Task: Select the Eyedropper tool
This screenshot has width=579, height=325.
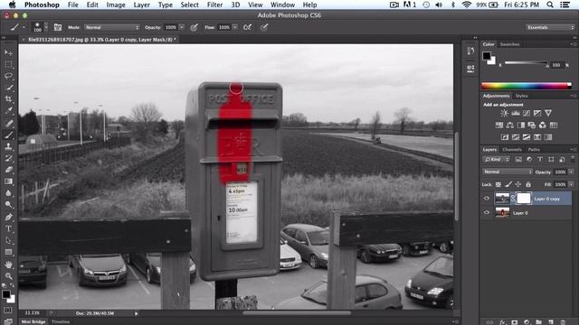Action: pyautogui.click(x=8, y=110)
